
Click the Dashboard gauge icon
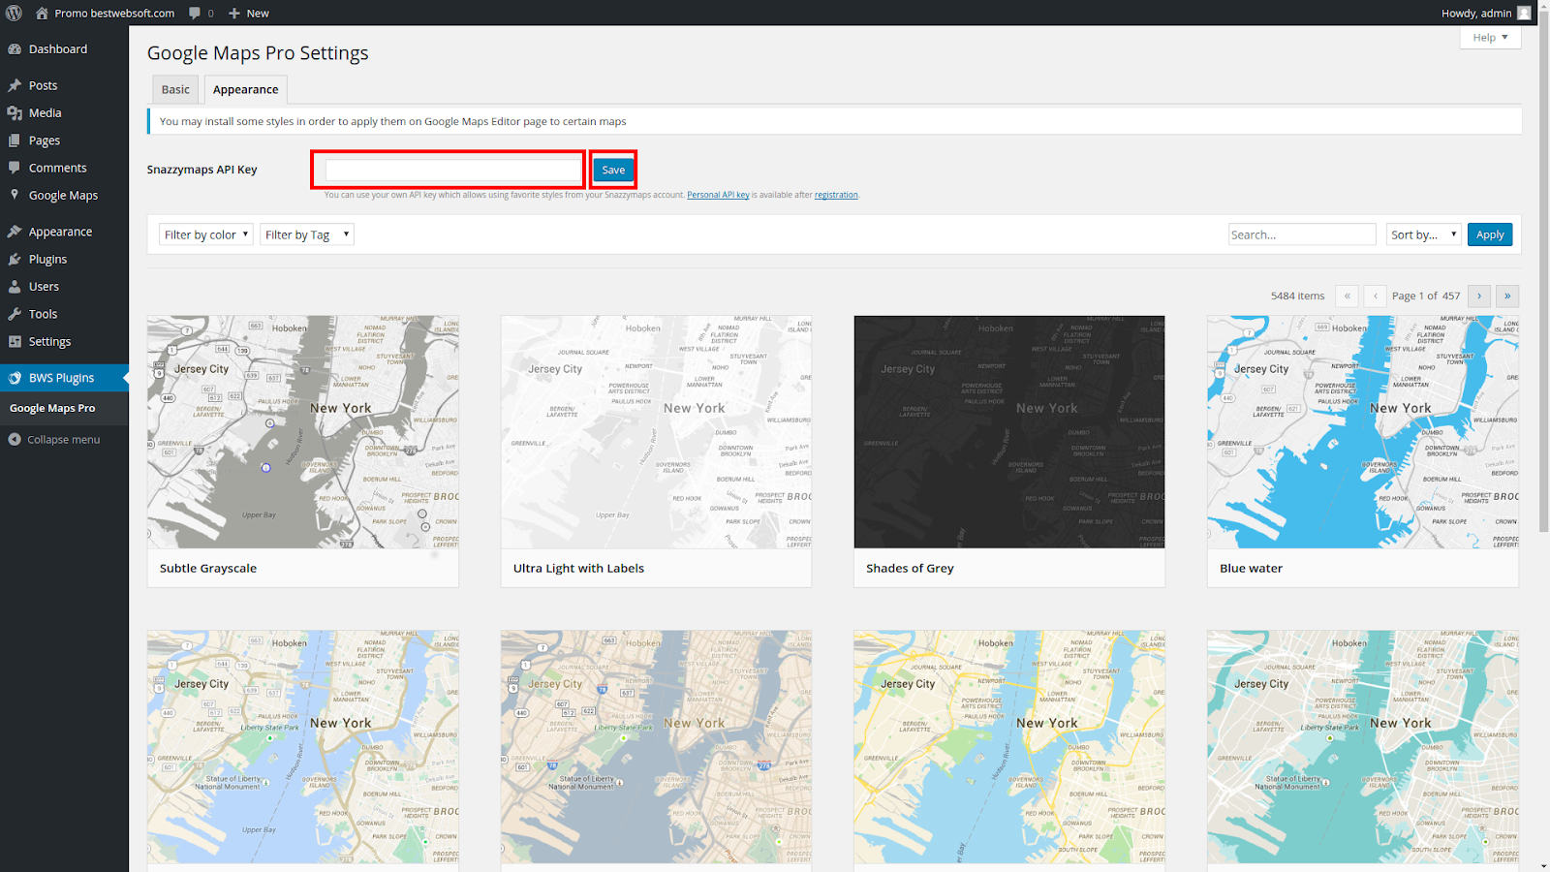[x=15, y=48]
